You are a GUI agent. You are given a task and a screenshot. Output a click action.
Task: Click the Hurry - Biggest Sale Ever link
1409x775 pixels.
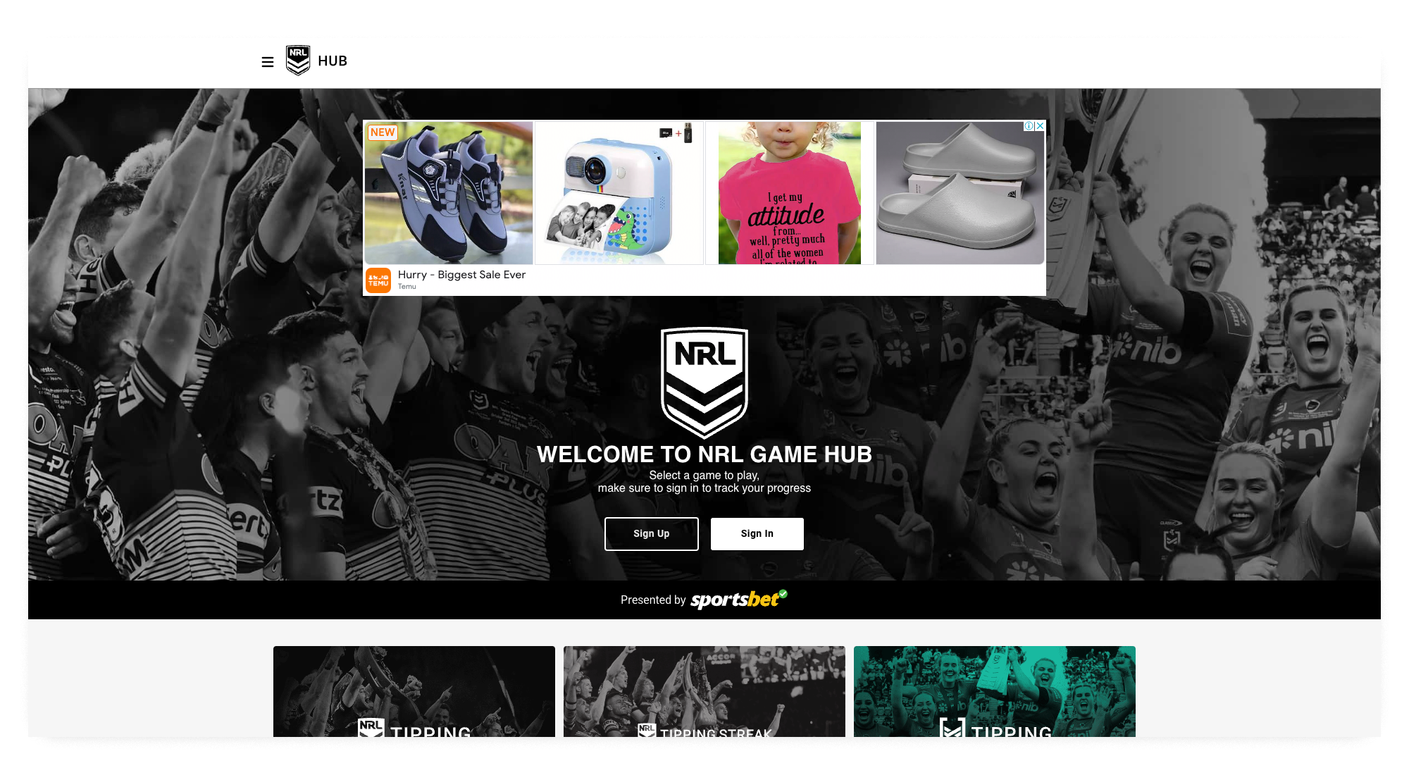[x=461, y=275]
